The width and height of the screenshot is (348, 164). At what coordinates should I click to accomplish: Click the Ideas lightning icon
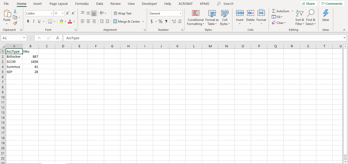(326, 13)
